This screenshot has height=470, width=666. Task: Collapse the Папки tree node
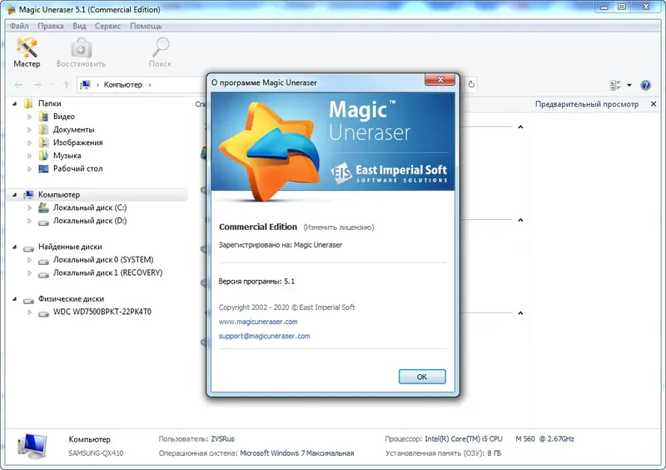click(x=14, y=103)
